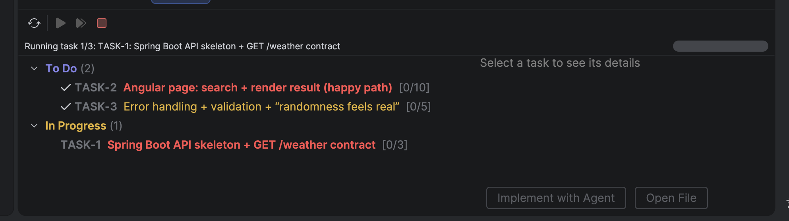Collapse the To Do group chevron
Screen dimensions: 789x221
[34, 68]
